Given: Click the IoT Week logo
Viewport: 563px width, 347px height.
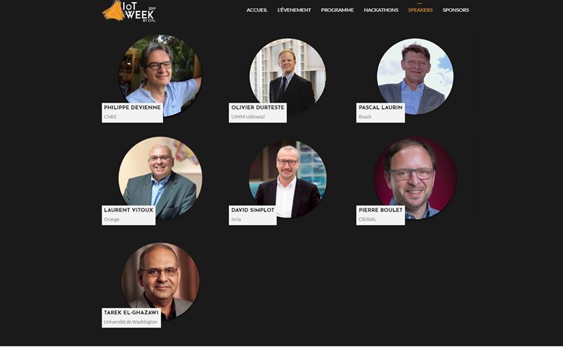Looking at the screenshot, I should (x=130, y=11).
